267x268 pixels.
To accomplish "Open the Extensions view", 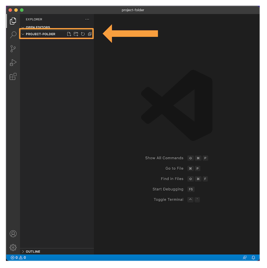I will tap(13, 76).
